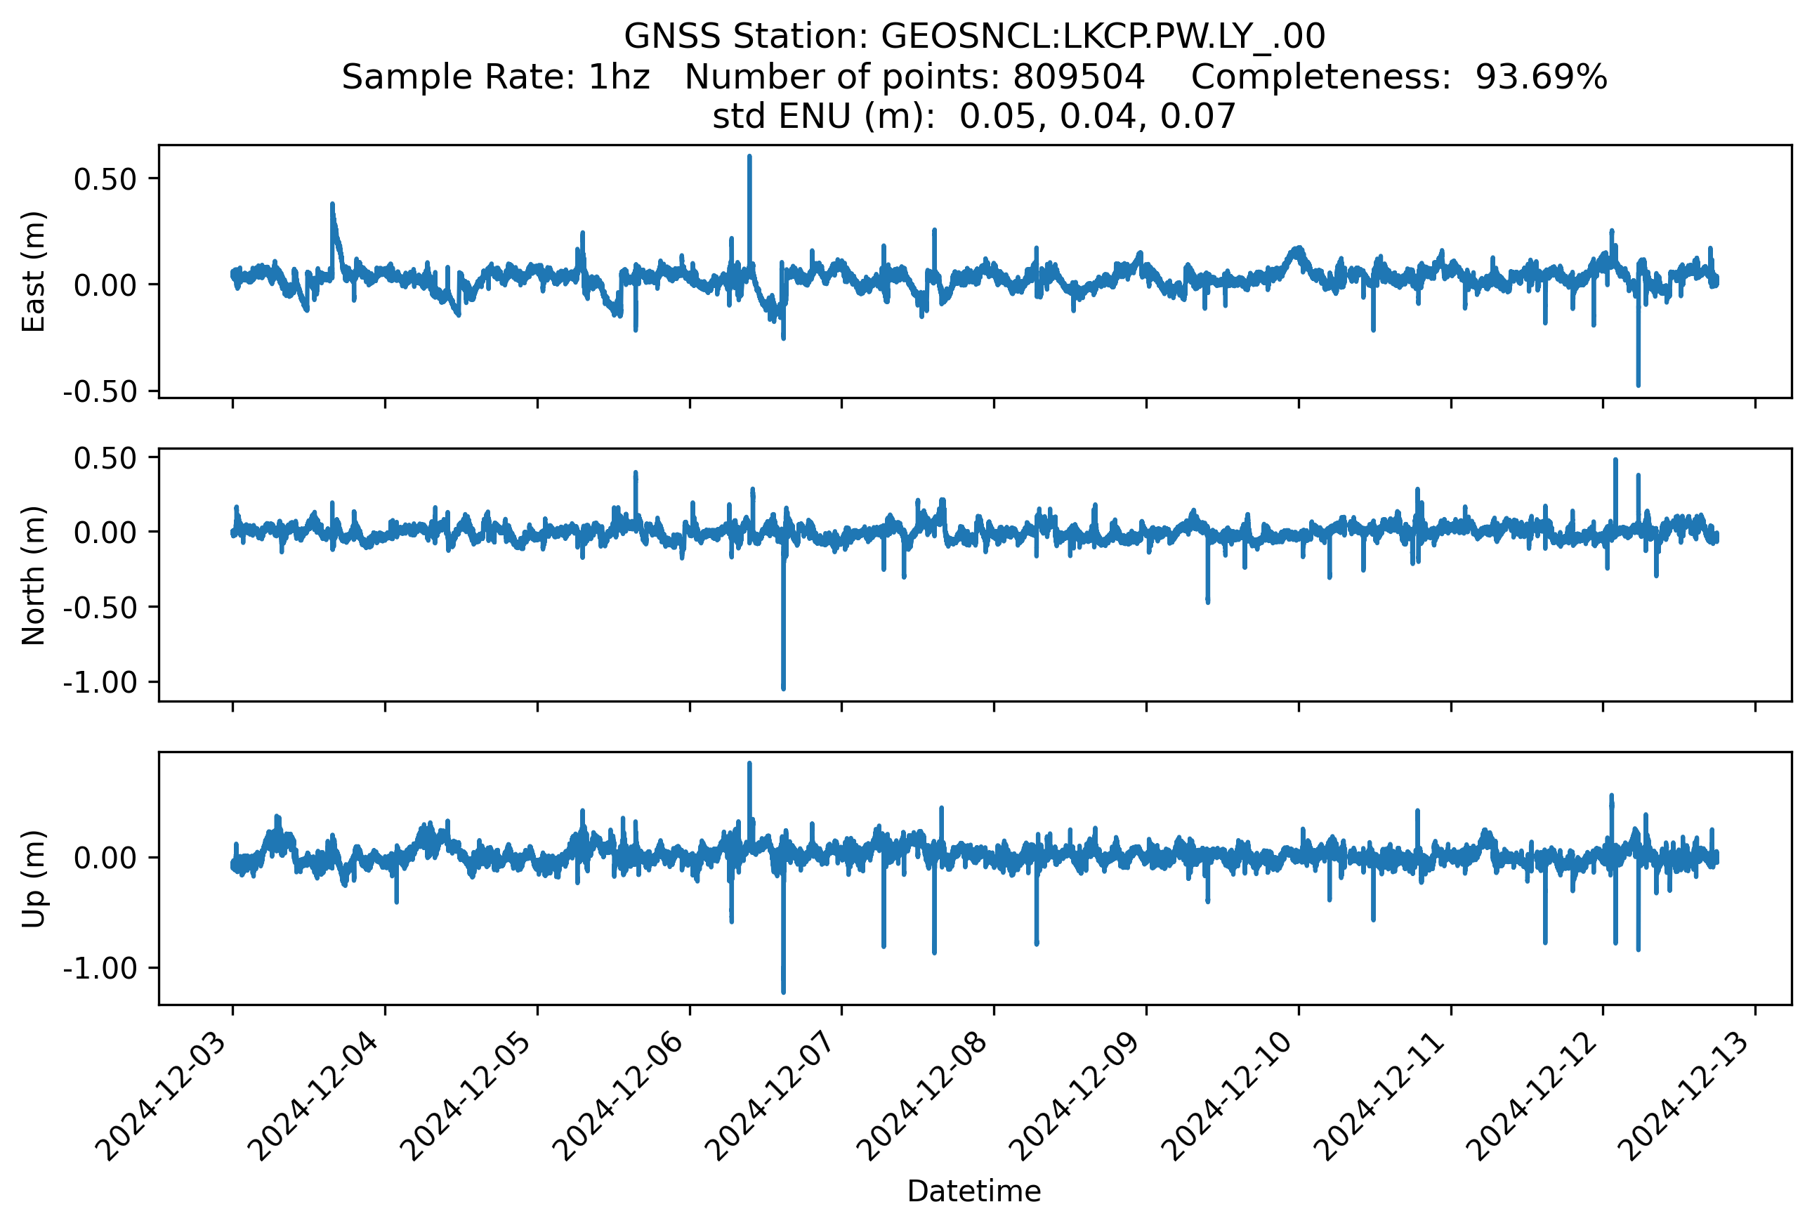
Task: Click the North (m) axis label
Action: point(34,575)
